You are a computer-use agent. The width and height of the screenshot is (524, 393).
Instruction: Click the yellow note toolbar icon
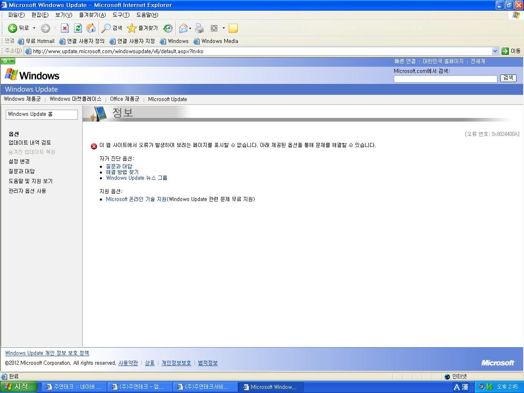point(233,28)
